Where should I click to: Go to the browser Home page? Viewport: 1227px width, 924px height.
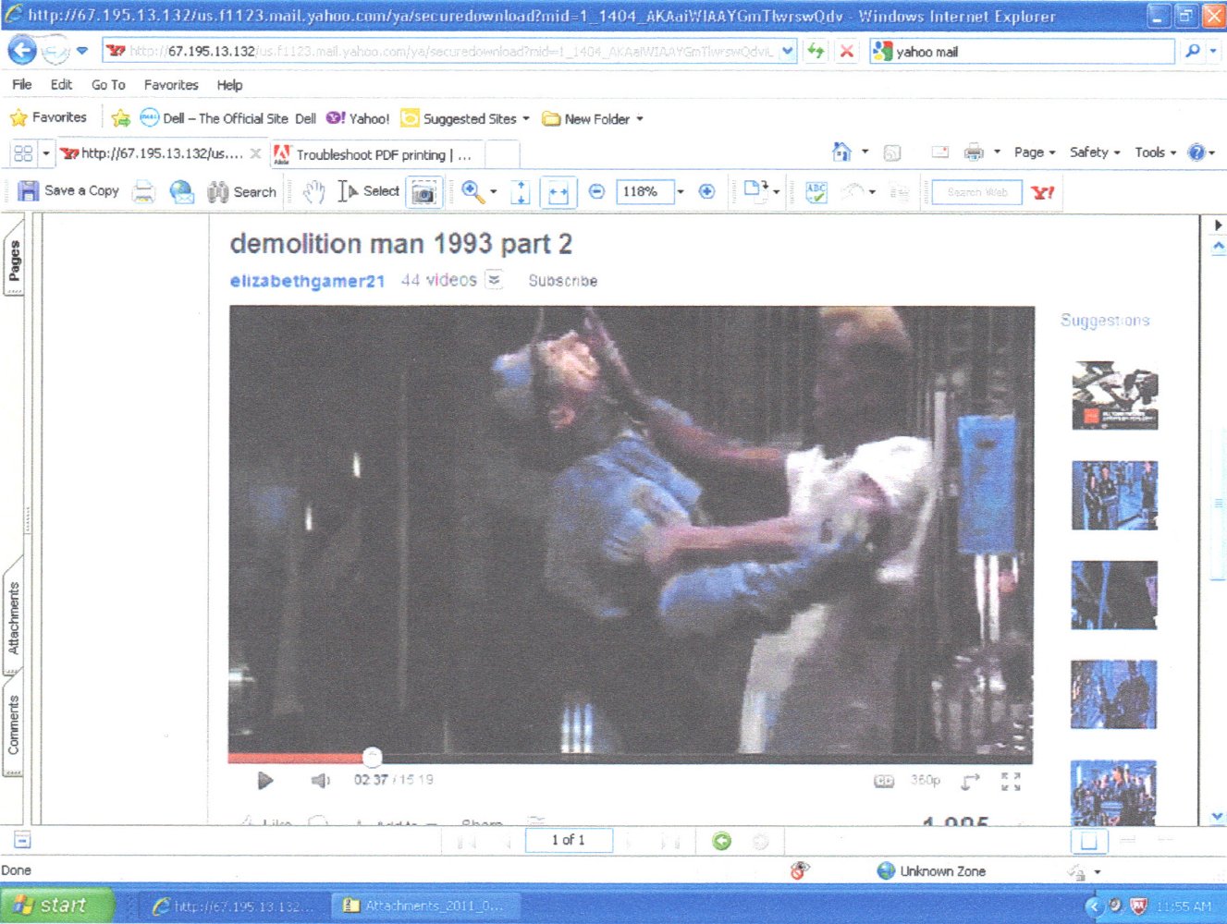click(x=841, y=152)
